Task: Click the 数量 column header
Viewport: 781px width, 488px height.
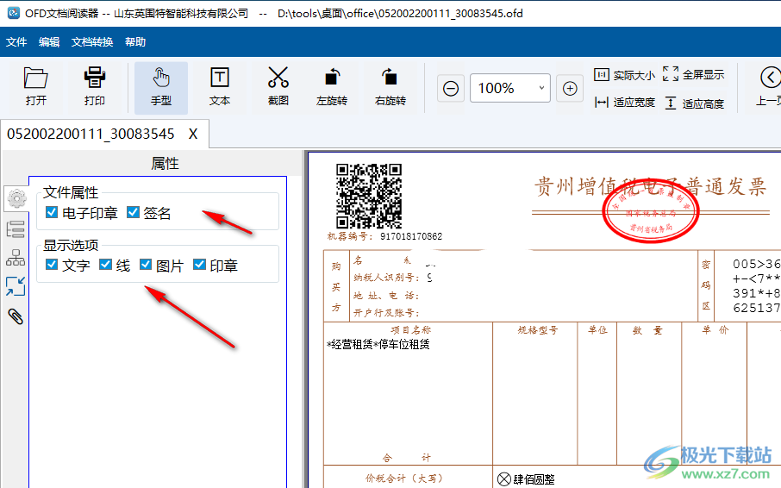Action: click(648, 330)
